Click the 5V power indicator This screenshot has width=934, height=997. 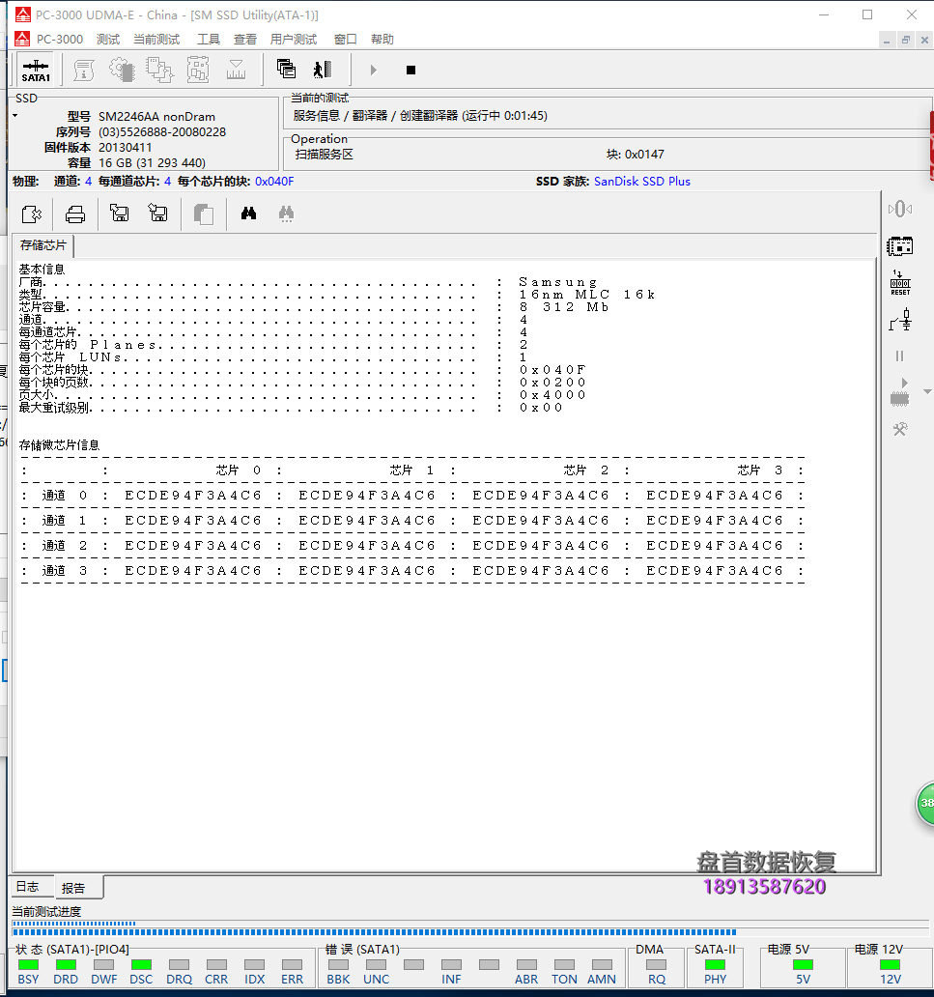click(x=803, y=964)
